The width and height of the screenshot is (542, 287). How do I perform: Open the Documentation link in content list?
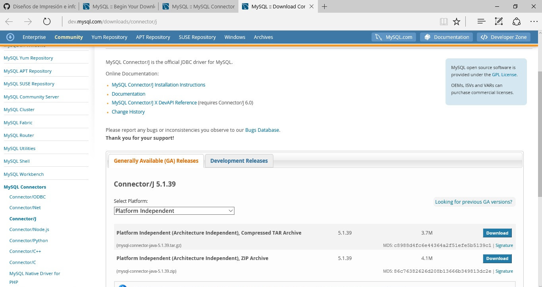[128, 94]
